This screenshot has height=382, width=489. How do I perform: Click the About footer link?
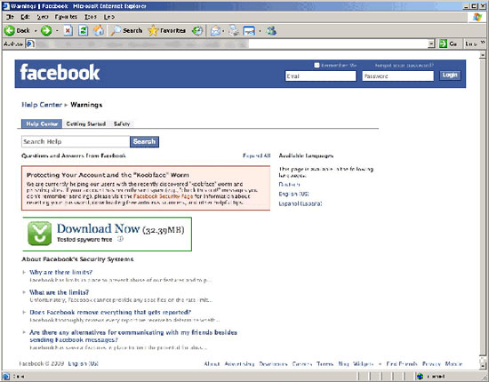[212, 363]
